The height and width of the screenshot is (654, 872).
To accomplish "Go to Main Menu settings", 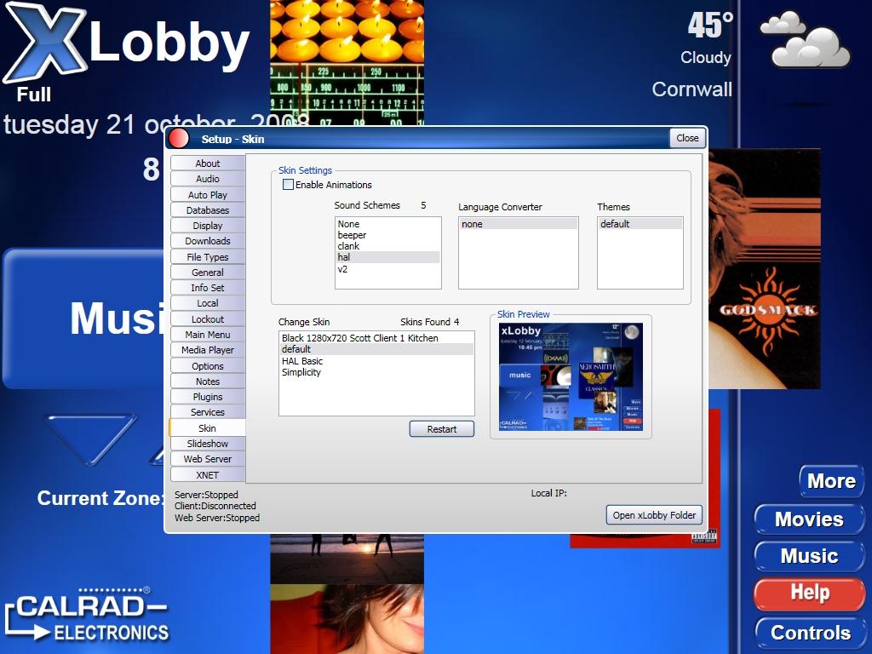I will 208,334.
